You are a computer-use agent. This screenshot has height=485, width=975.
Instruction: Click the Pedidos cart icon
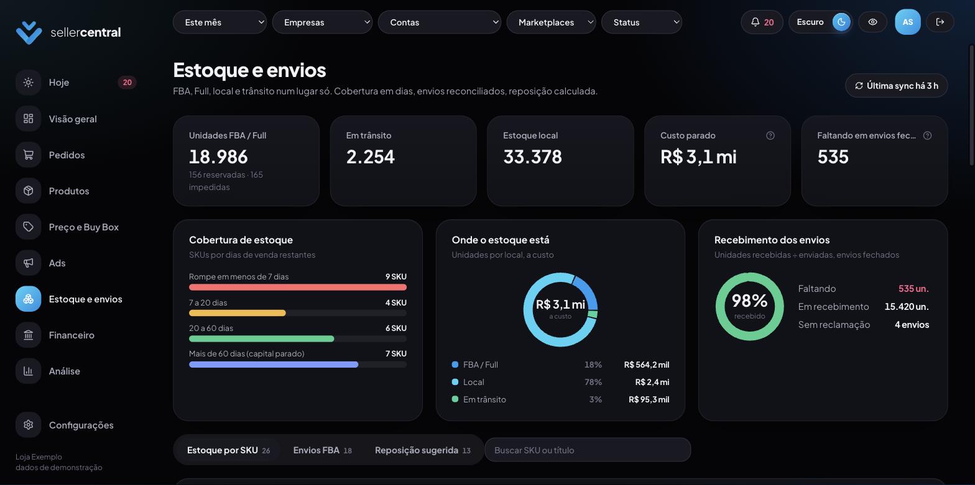pos(28,155)
